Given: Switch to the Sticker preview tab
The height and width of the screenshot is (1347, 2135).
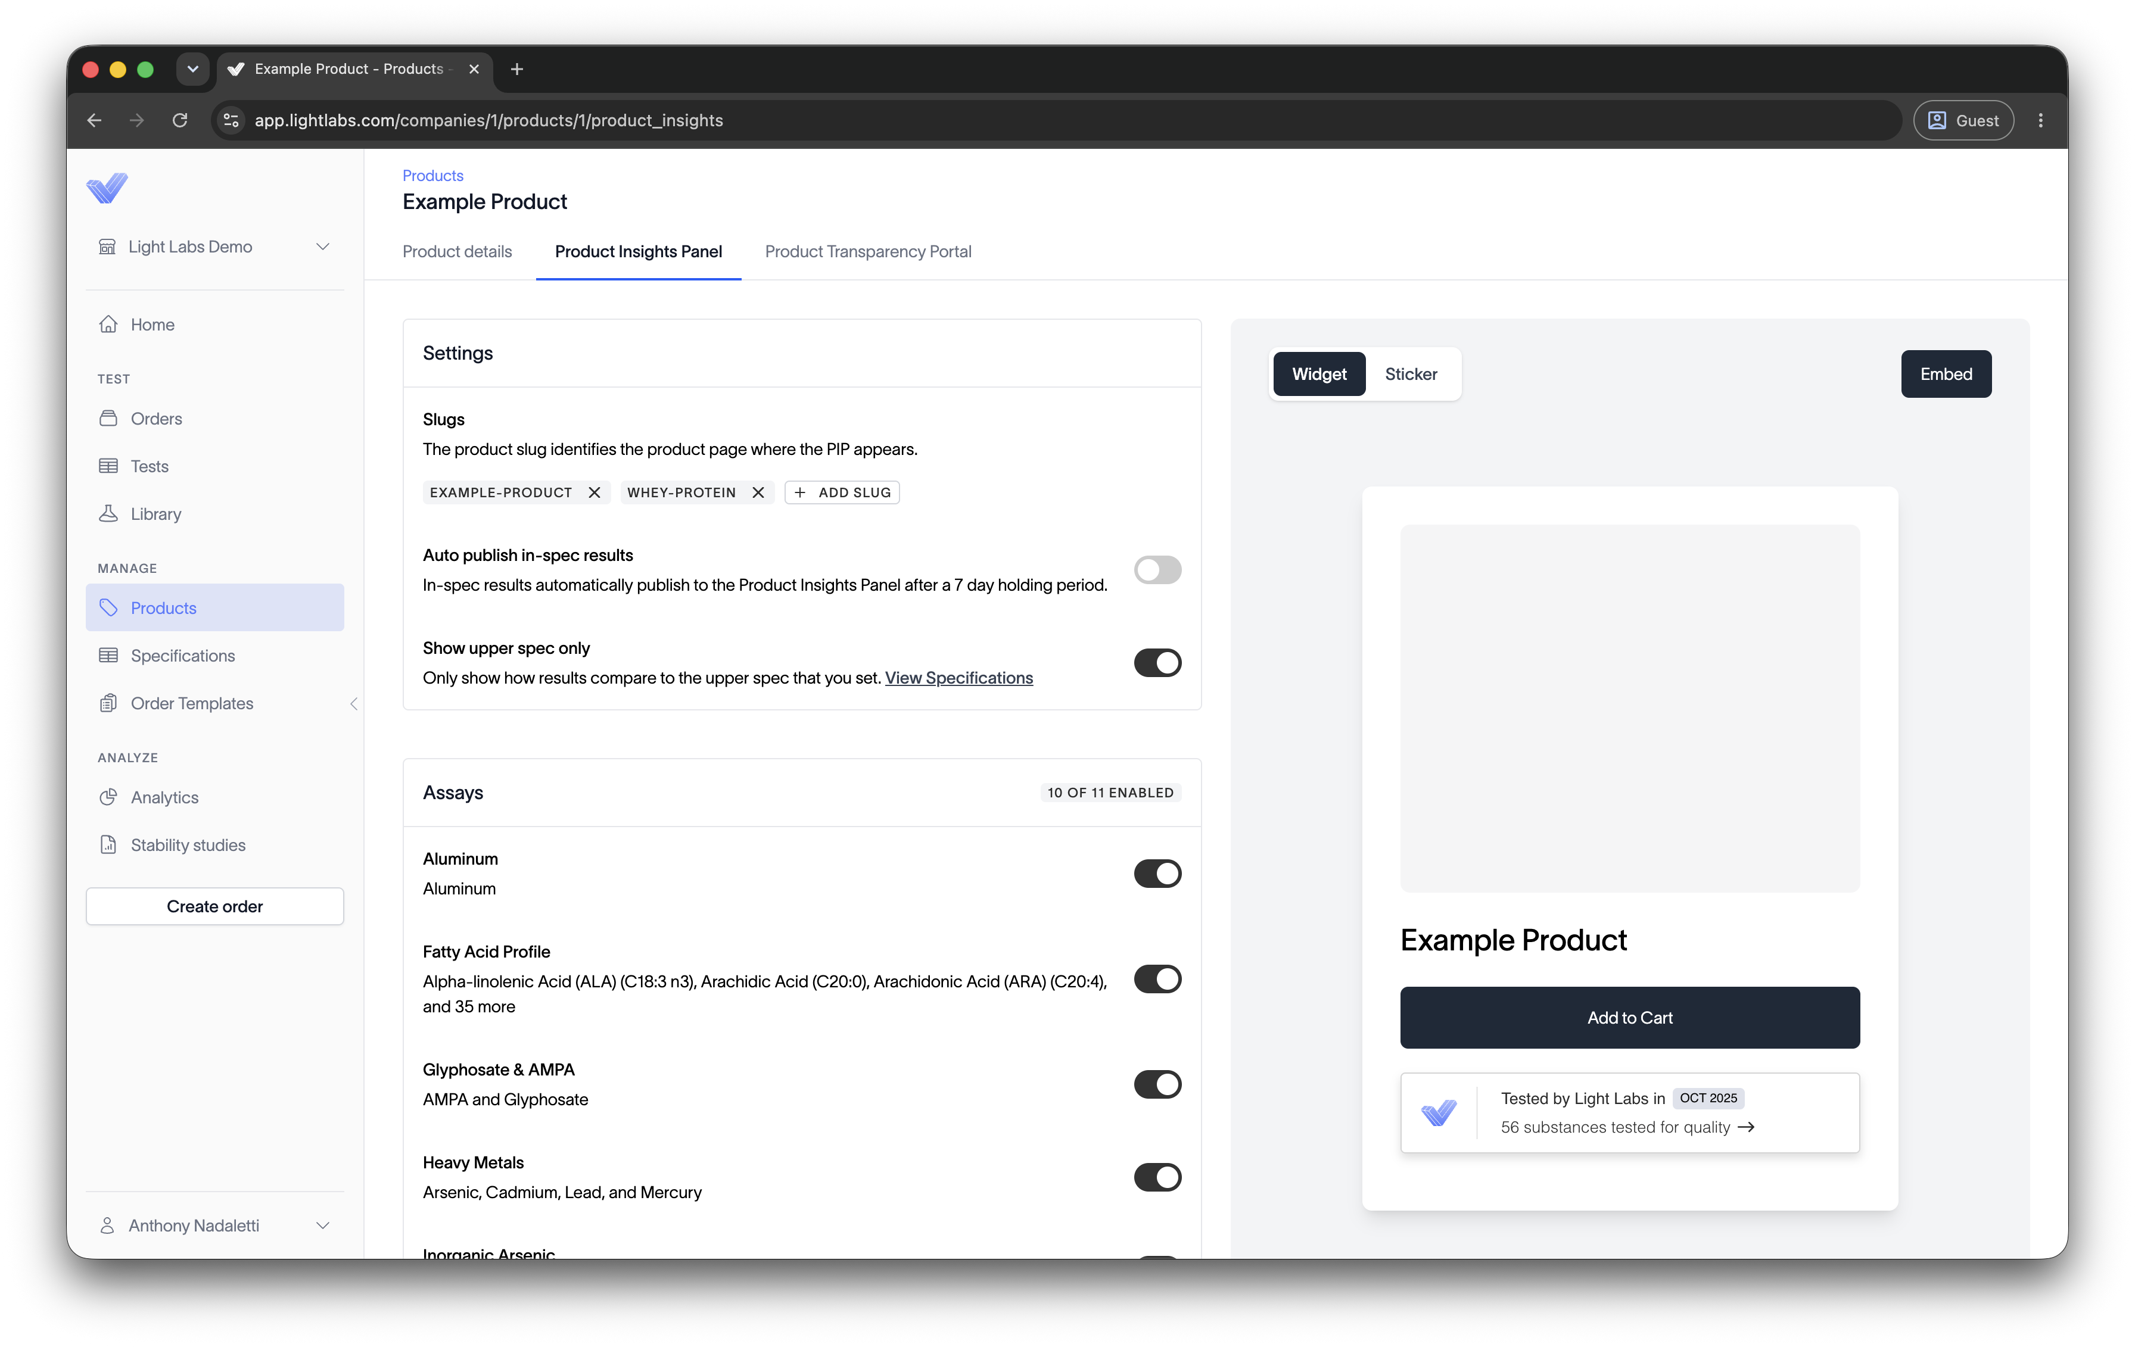Looking at the screenshot, I should (x=1411, y=374).
